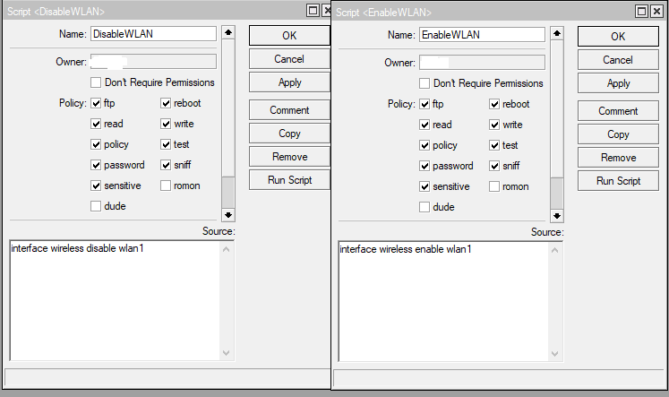669x397 pixels.
Task: Click Copy in the DisableWLAN script window
Action: click(x=289, y=134)
